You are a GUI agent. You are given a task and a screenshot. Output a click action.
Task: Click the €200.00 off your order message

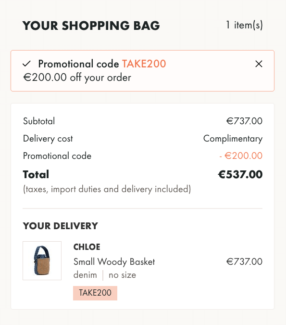[77, 78]
